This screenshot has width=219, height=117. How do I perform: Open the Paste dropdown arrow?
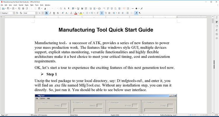[x=42, y=8]
